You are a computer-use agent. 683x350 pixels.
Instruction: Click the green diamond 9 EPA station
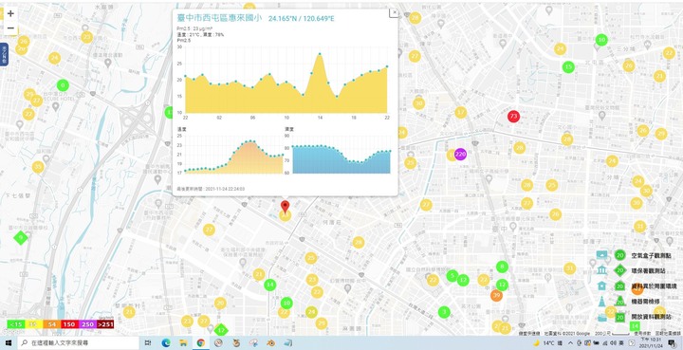(20, 238)
